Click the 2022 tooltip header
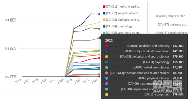The height and width of the screenshot is (99, 188). pyautogui.click(x=109, y=41)
